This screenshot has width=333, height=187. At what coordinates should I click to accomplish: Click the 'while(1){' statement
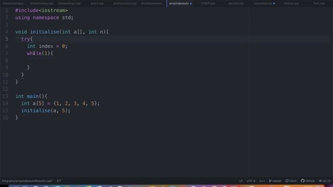coord(40,53)
